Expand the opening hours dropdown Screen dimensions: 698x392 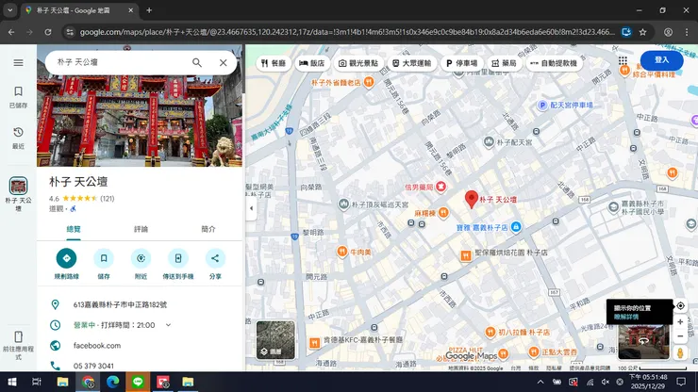coord(168,325)
